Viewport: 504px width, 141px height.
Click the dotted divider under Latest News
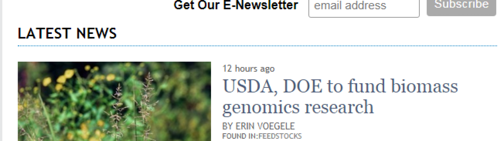[257, 46]
